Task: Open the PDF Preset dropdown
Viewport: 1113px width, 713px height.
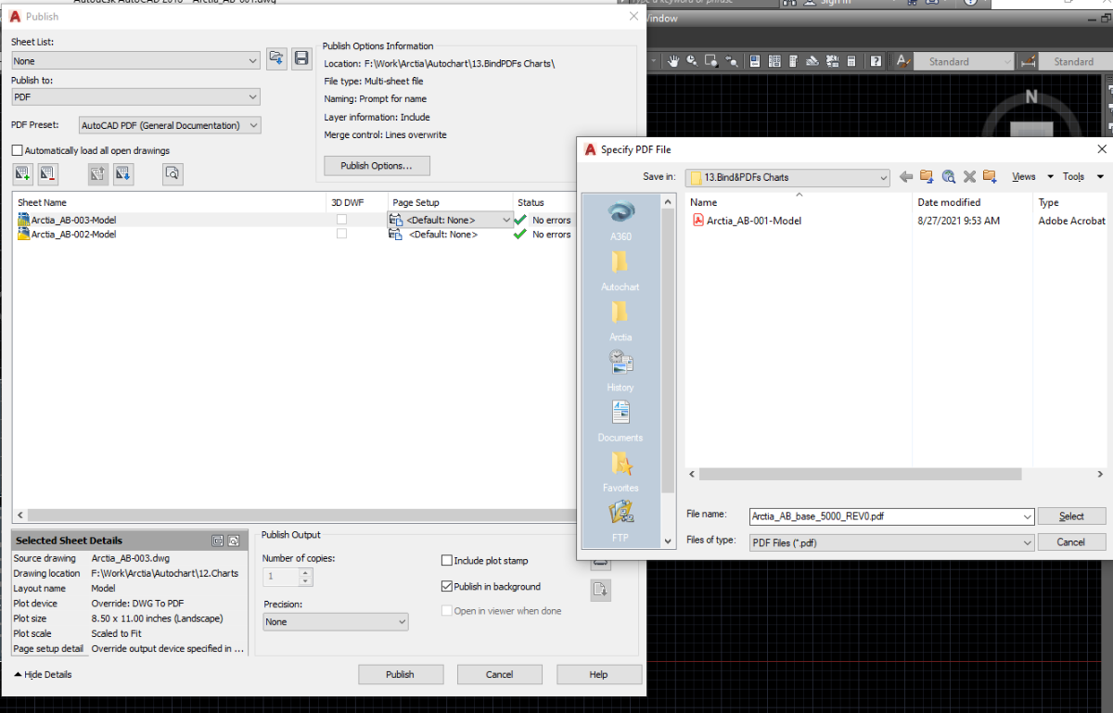Action: [170, 125]
